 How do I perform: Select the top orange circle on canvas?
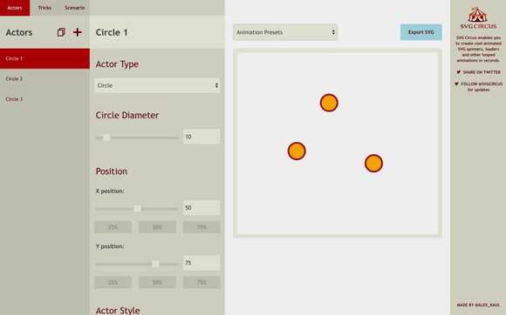pos(329,103)
